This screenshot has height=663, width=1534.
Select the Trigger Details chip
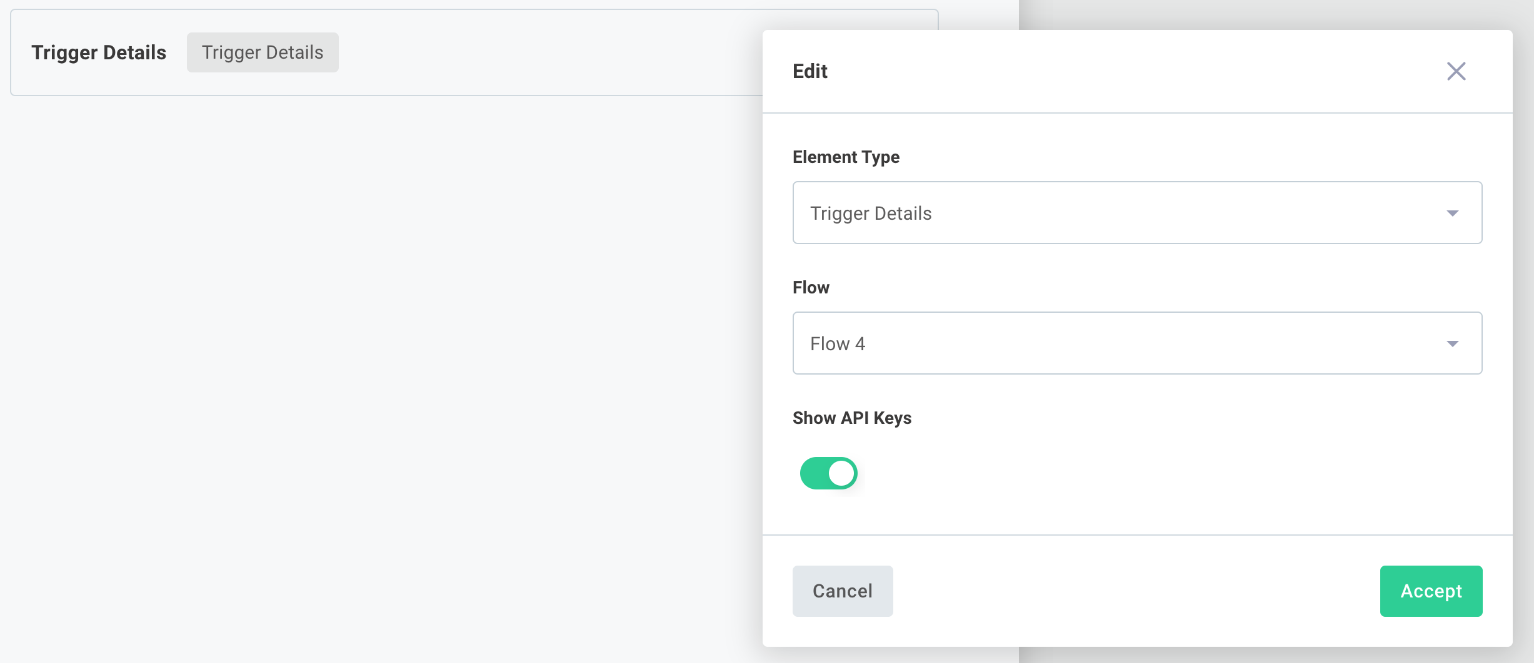tap(262, 52)
